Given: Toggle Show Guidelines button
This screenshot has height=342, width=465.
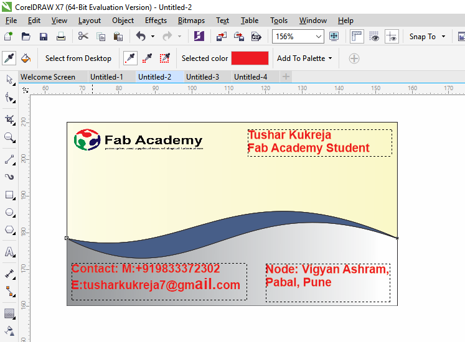Looking at the screenshot, I should tap(392, 37).
